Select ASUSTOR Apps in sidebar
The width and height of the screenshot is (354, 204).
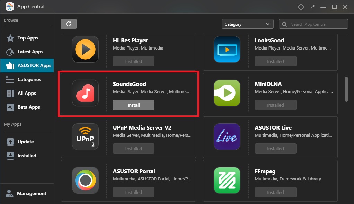tap(27, 65)
